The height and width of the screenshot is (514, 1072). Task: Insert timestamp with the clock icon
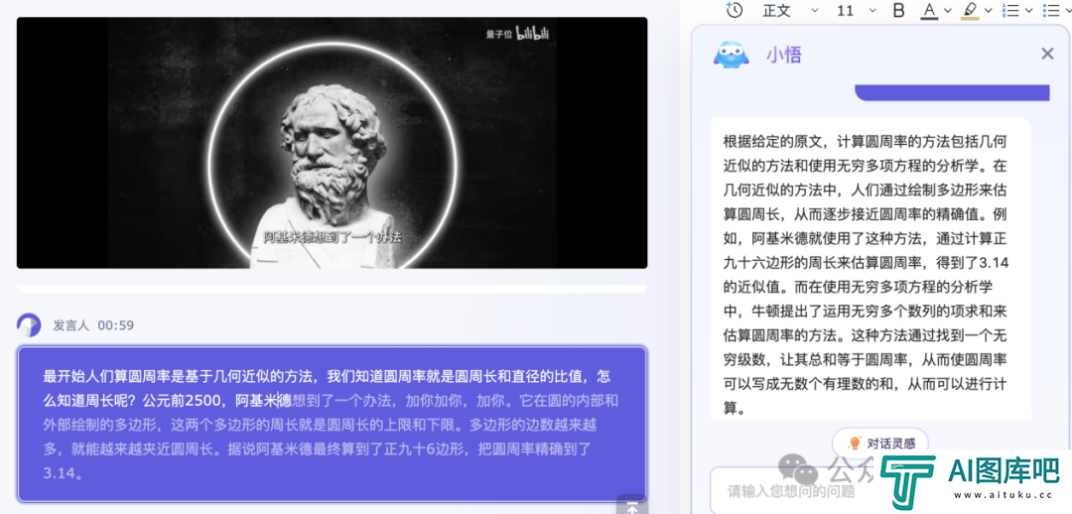(x=734, y=10)
